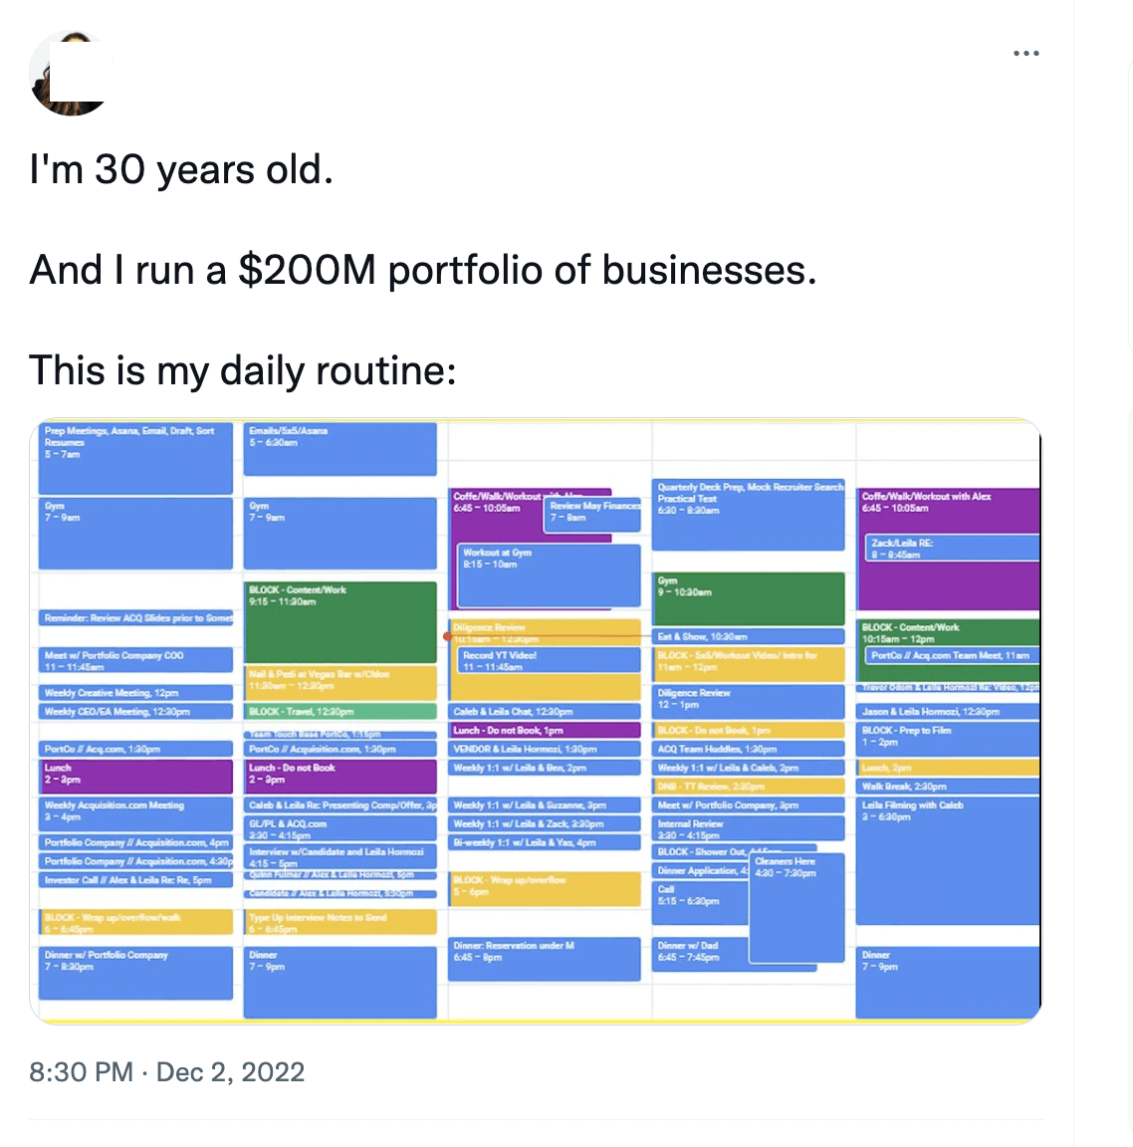Open the author's profile avatar

(71, 73)
